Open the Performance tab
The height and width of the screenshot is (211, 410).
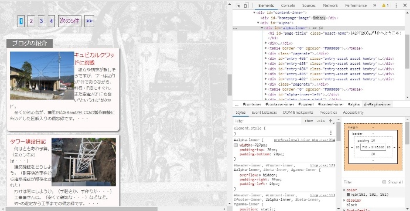click(356, 5)
